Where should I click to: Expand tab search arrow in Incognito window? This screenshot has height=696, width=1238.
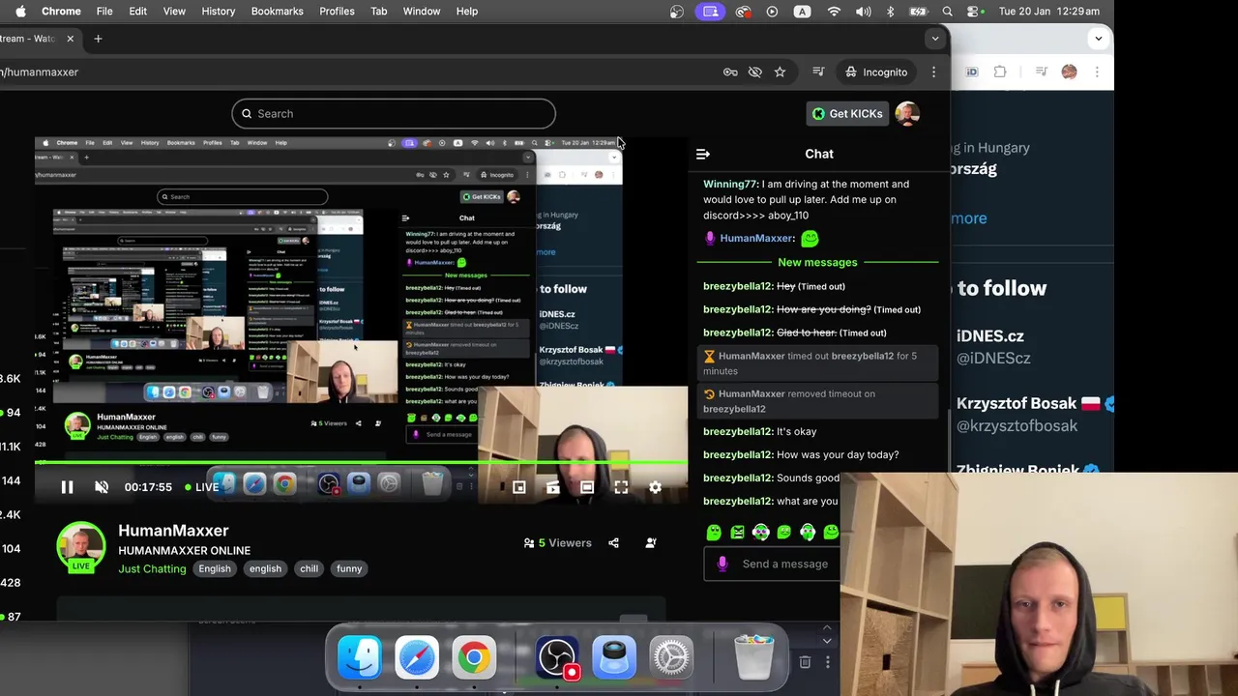pos(934,39)
